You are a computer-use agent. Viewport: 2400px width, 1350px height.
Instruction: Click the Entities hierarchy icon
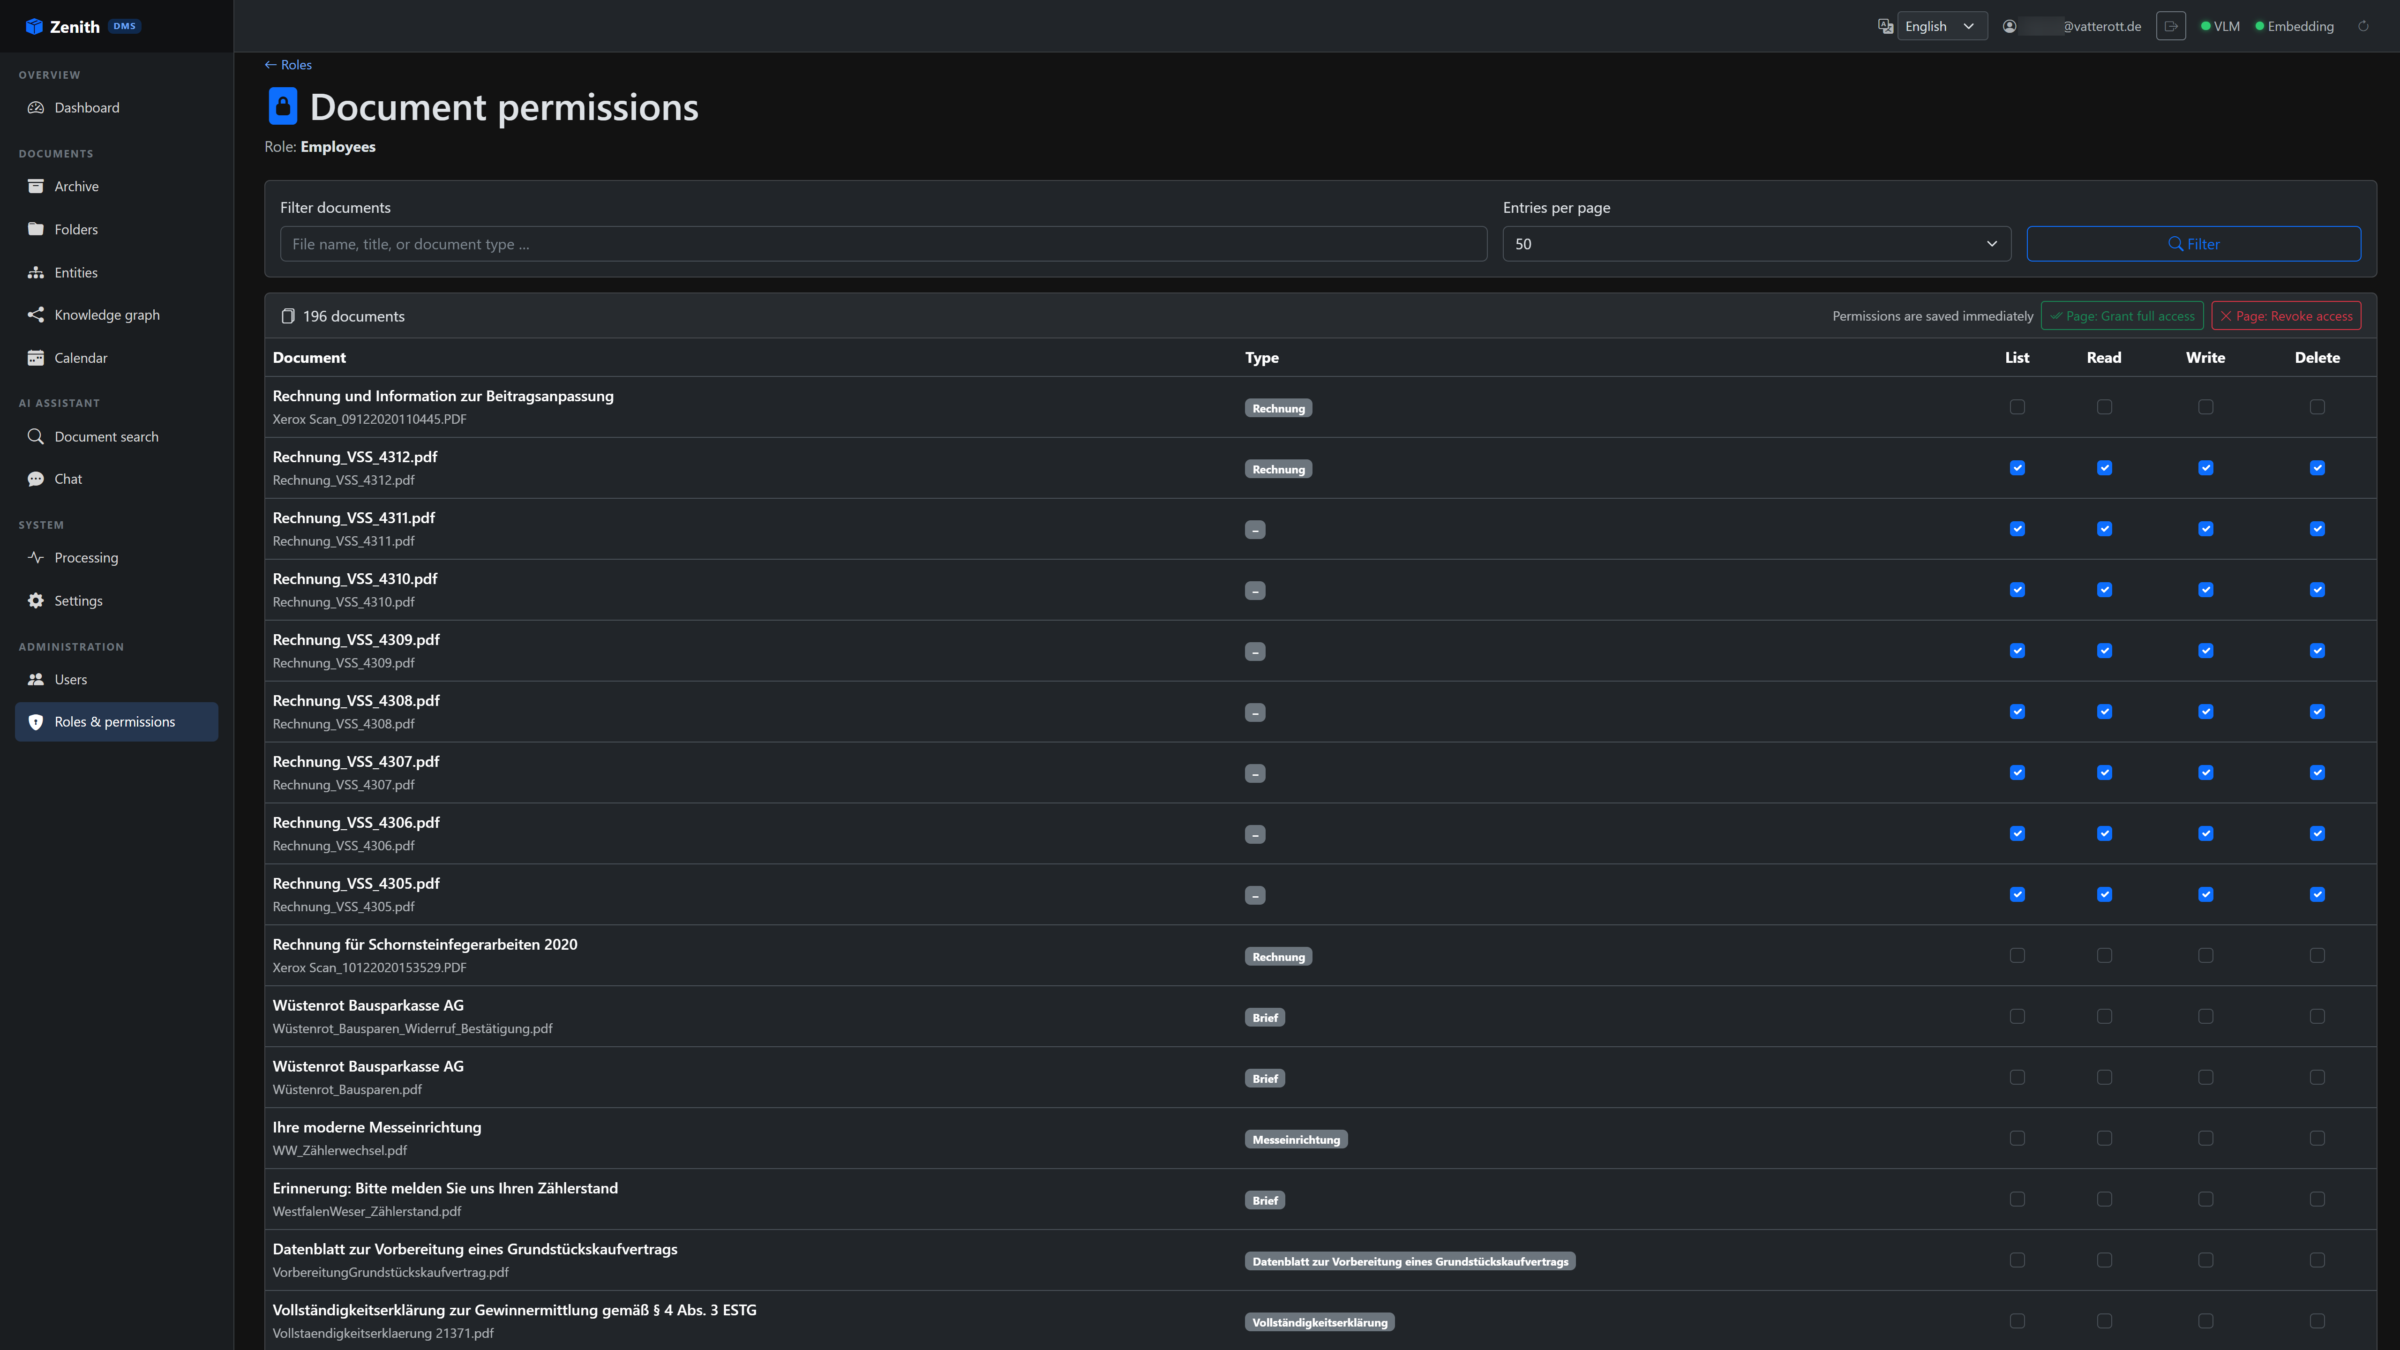tap(36, 272)
